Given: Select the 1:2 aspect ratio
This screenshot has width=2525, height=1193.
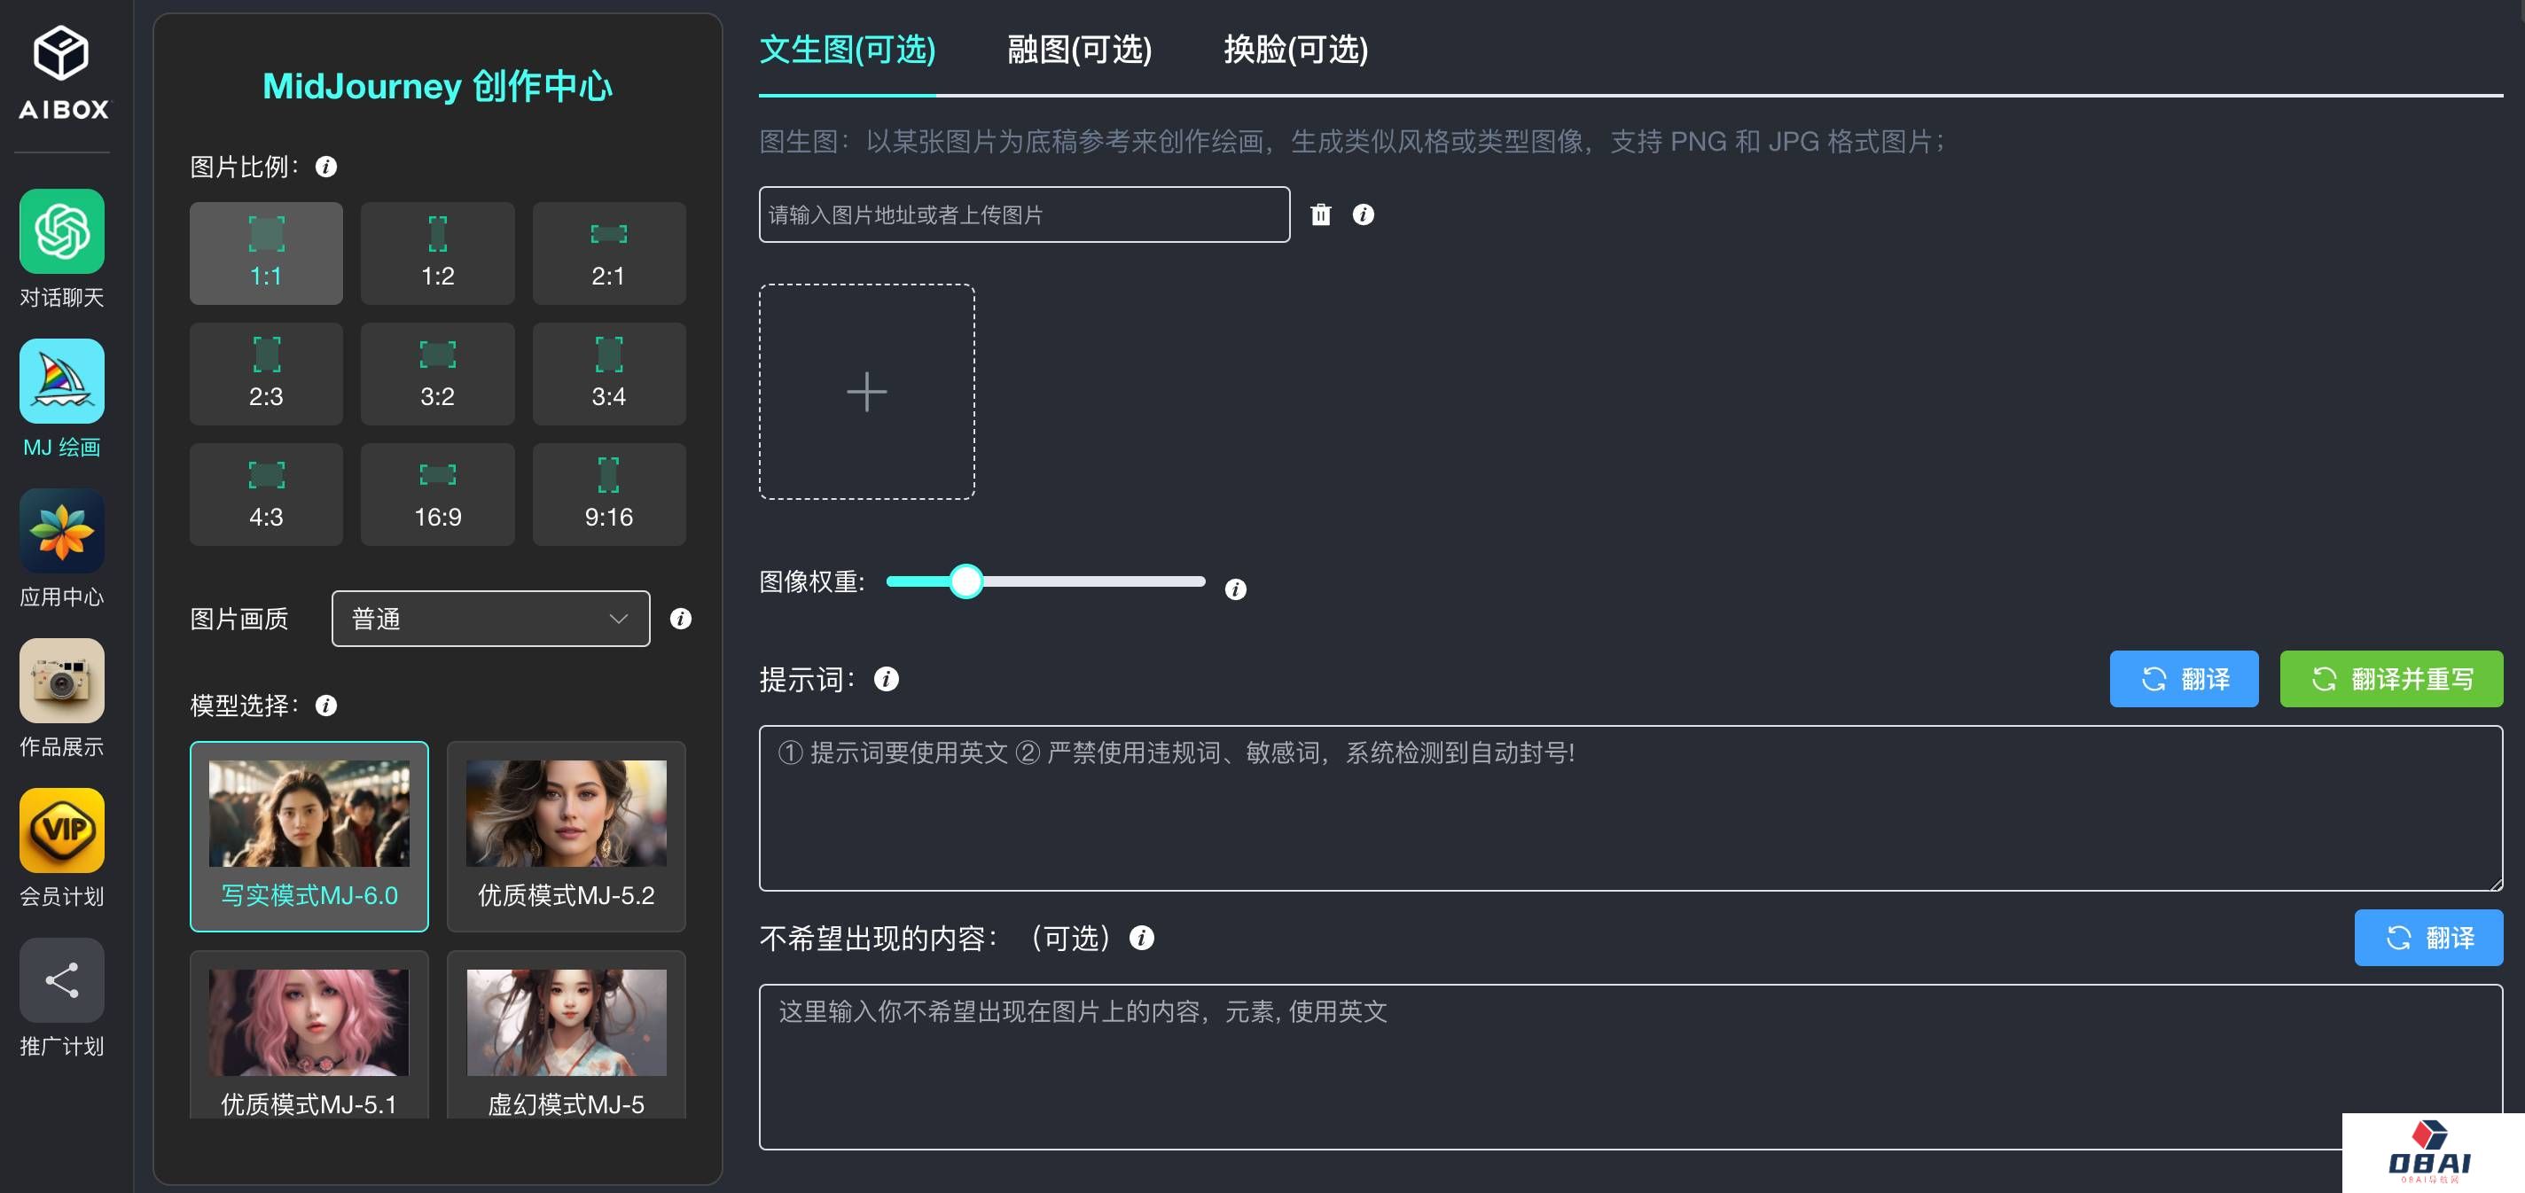Looking at the screenshot, I should pyautogui.click(x=437, y=253).
